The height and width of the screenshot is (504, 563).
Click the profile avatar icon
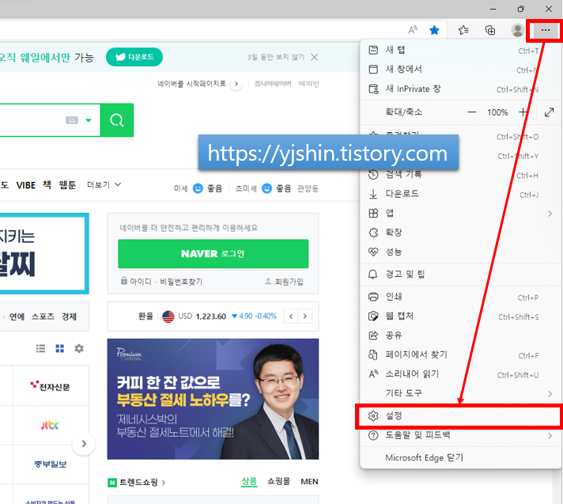point(517,30)
